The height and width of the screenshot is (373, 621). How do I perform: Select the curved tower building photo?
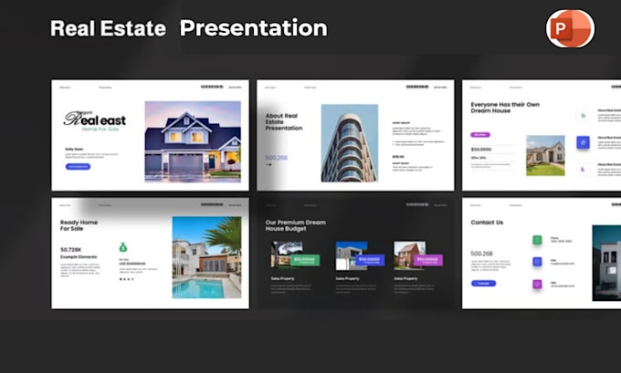(x=349, y=143)
